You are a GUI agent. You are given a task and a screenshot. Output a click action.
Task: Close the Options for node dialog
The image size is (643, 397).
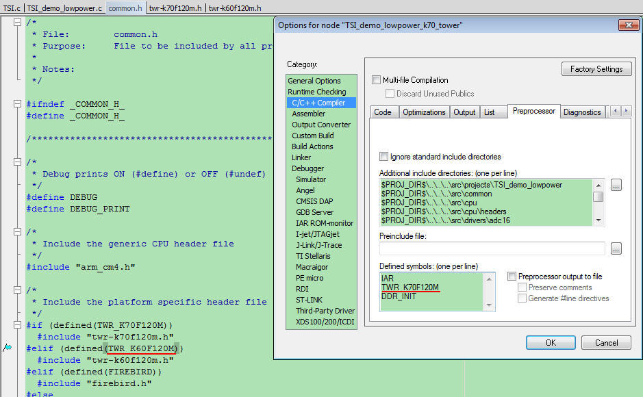pos(629,25)
